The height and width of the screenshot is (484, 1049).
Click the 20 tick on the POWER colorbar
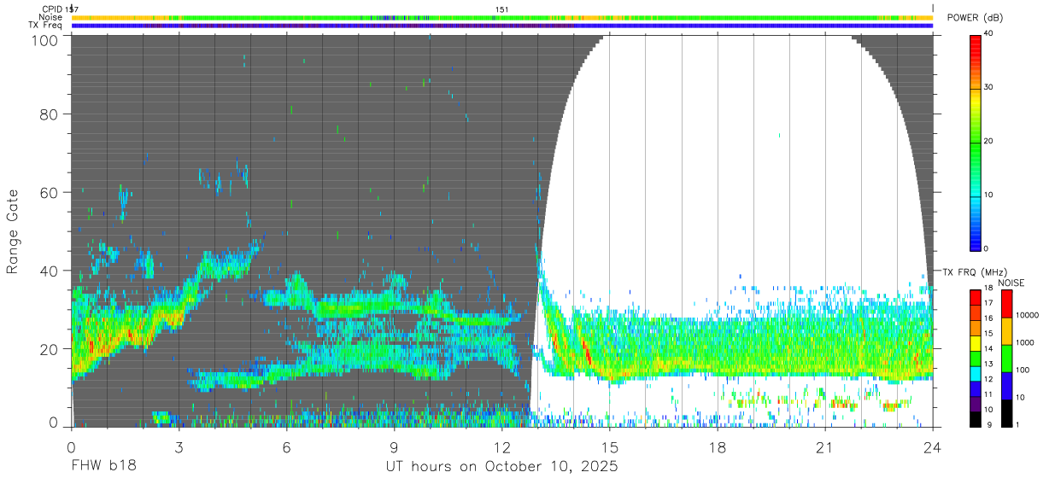pos(989,142)
